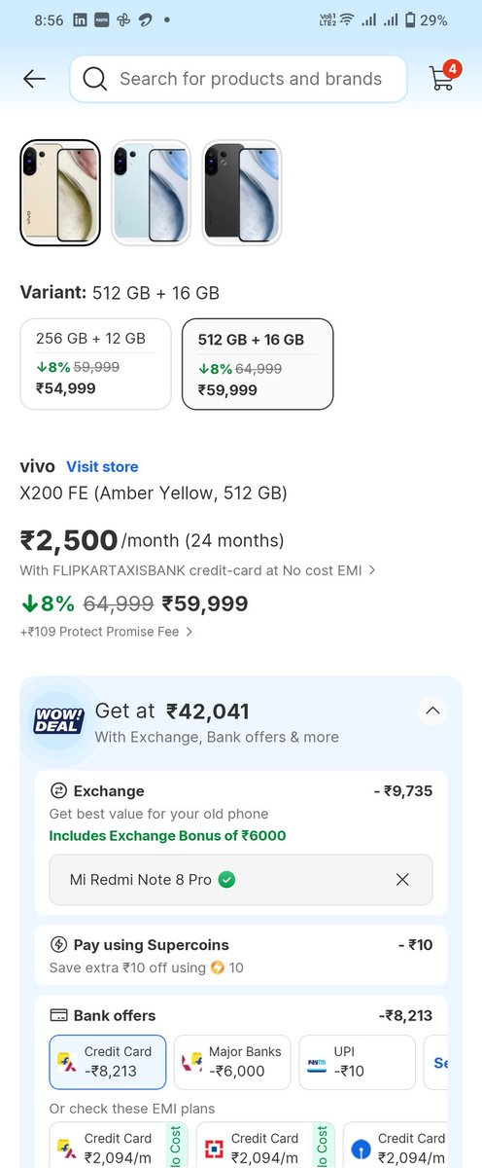Tap the search magnifier icon

[x=95, y=79]
